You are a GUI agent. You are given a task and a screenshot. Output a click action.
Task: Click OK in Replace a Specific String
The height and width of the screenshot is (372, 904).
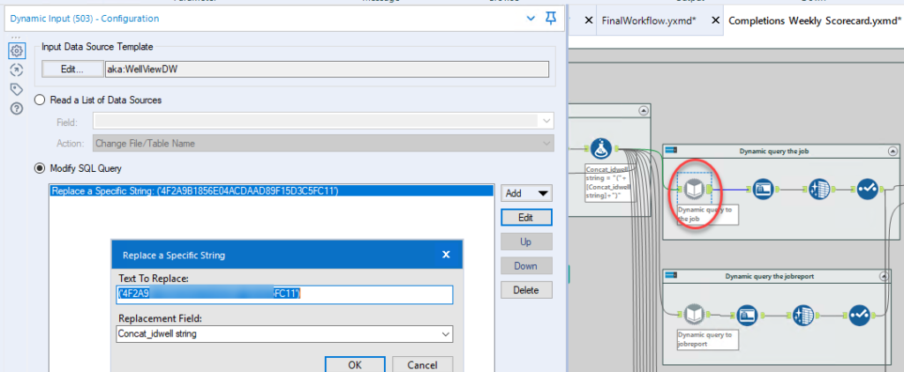355,365
